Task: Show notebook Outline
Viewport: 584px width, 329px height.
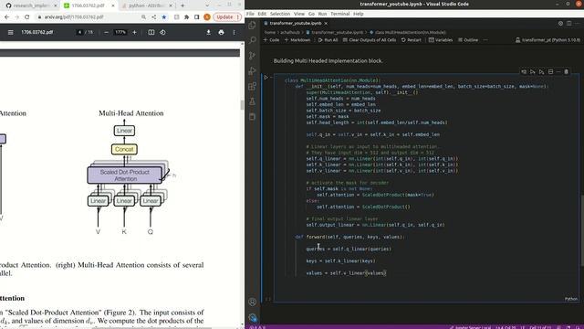Action: click(468, 40)
